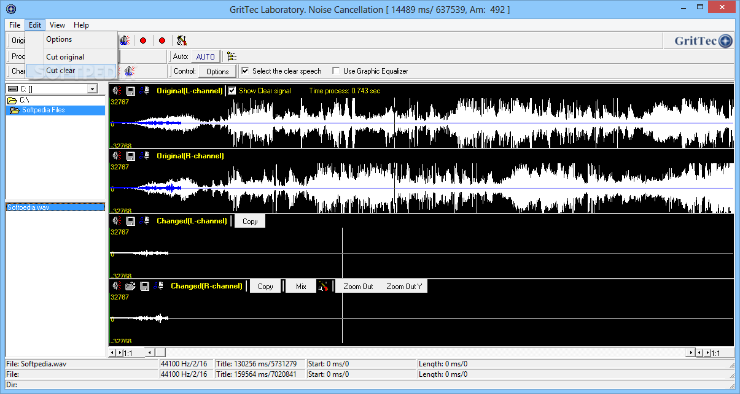The height and width of the screenshot is (394, 740).
Task: Click the Title: 159564 ms/7020841 status entry
Action: 260,374
